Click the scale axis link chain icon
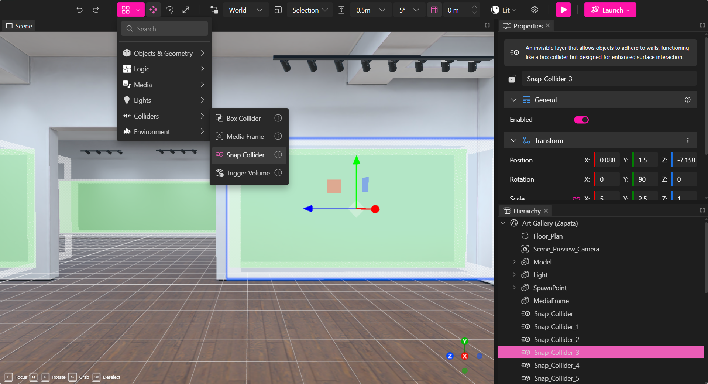 pos(576,198)
